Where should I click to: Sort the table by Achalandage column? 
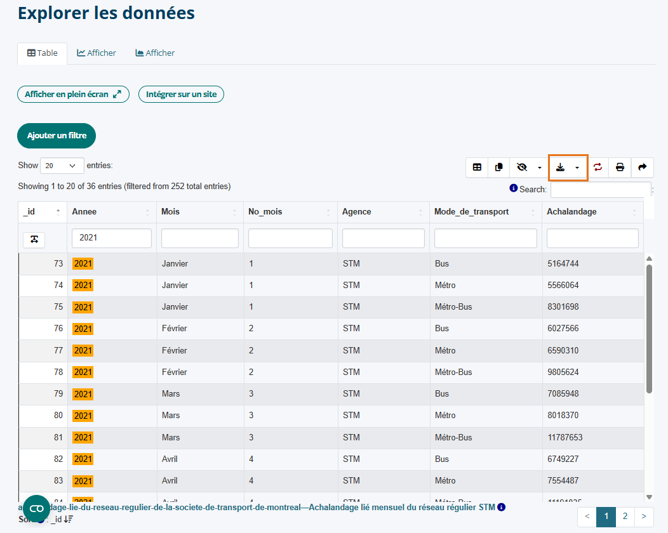pyautogui.click(x=592, y=211)
